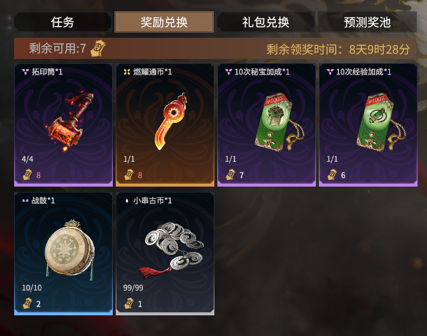Click the token icon beside 剩余可用:7

click(x=98, y=48)
